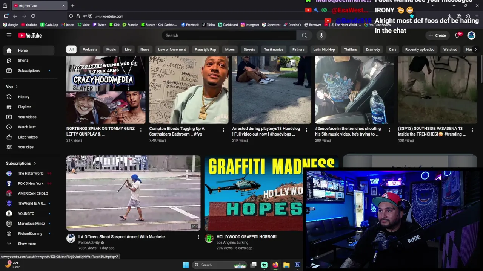Open Shorts from the sidebar
The image size is (483, 271).
(x=29, y=60)
